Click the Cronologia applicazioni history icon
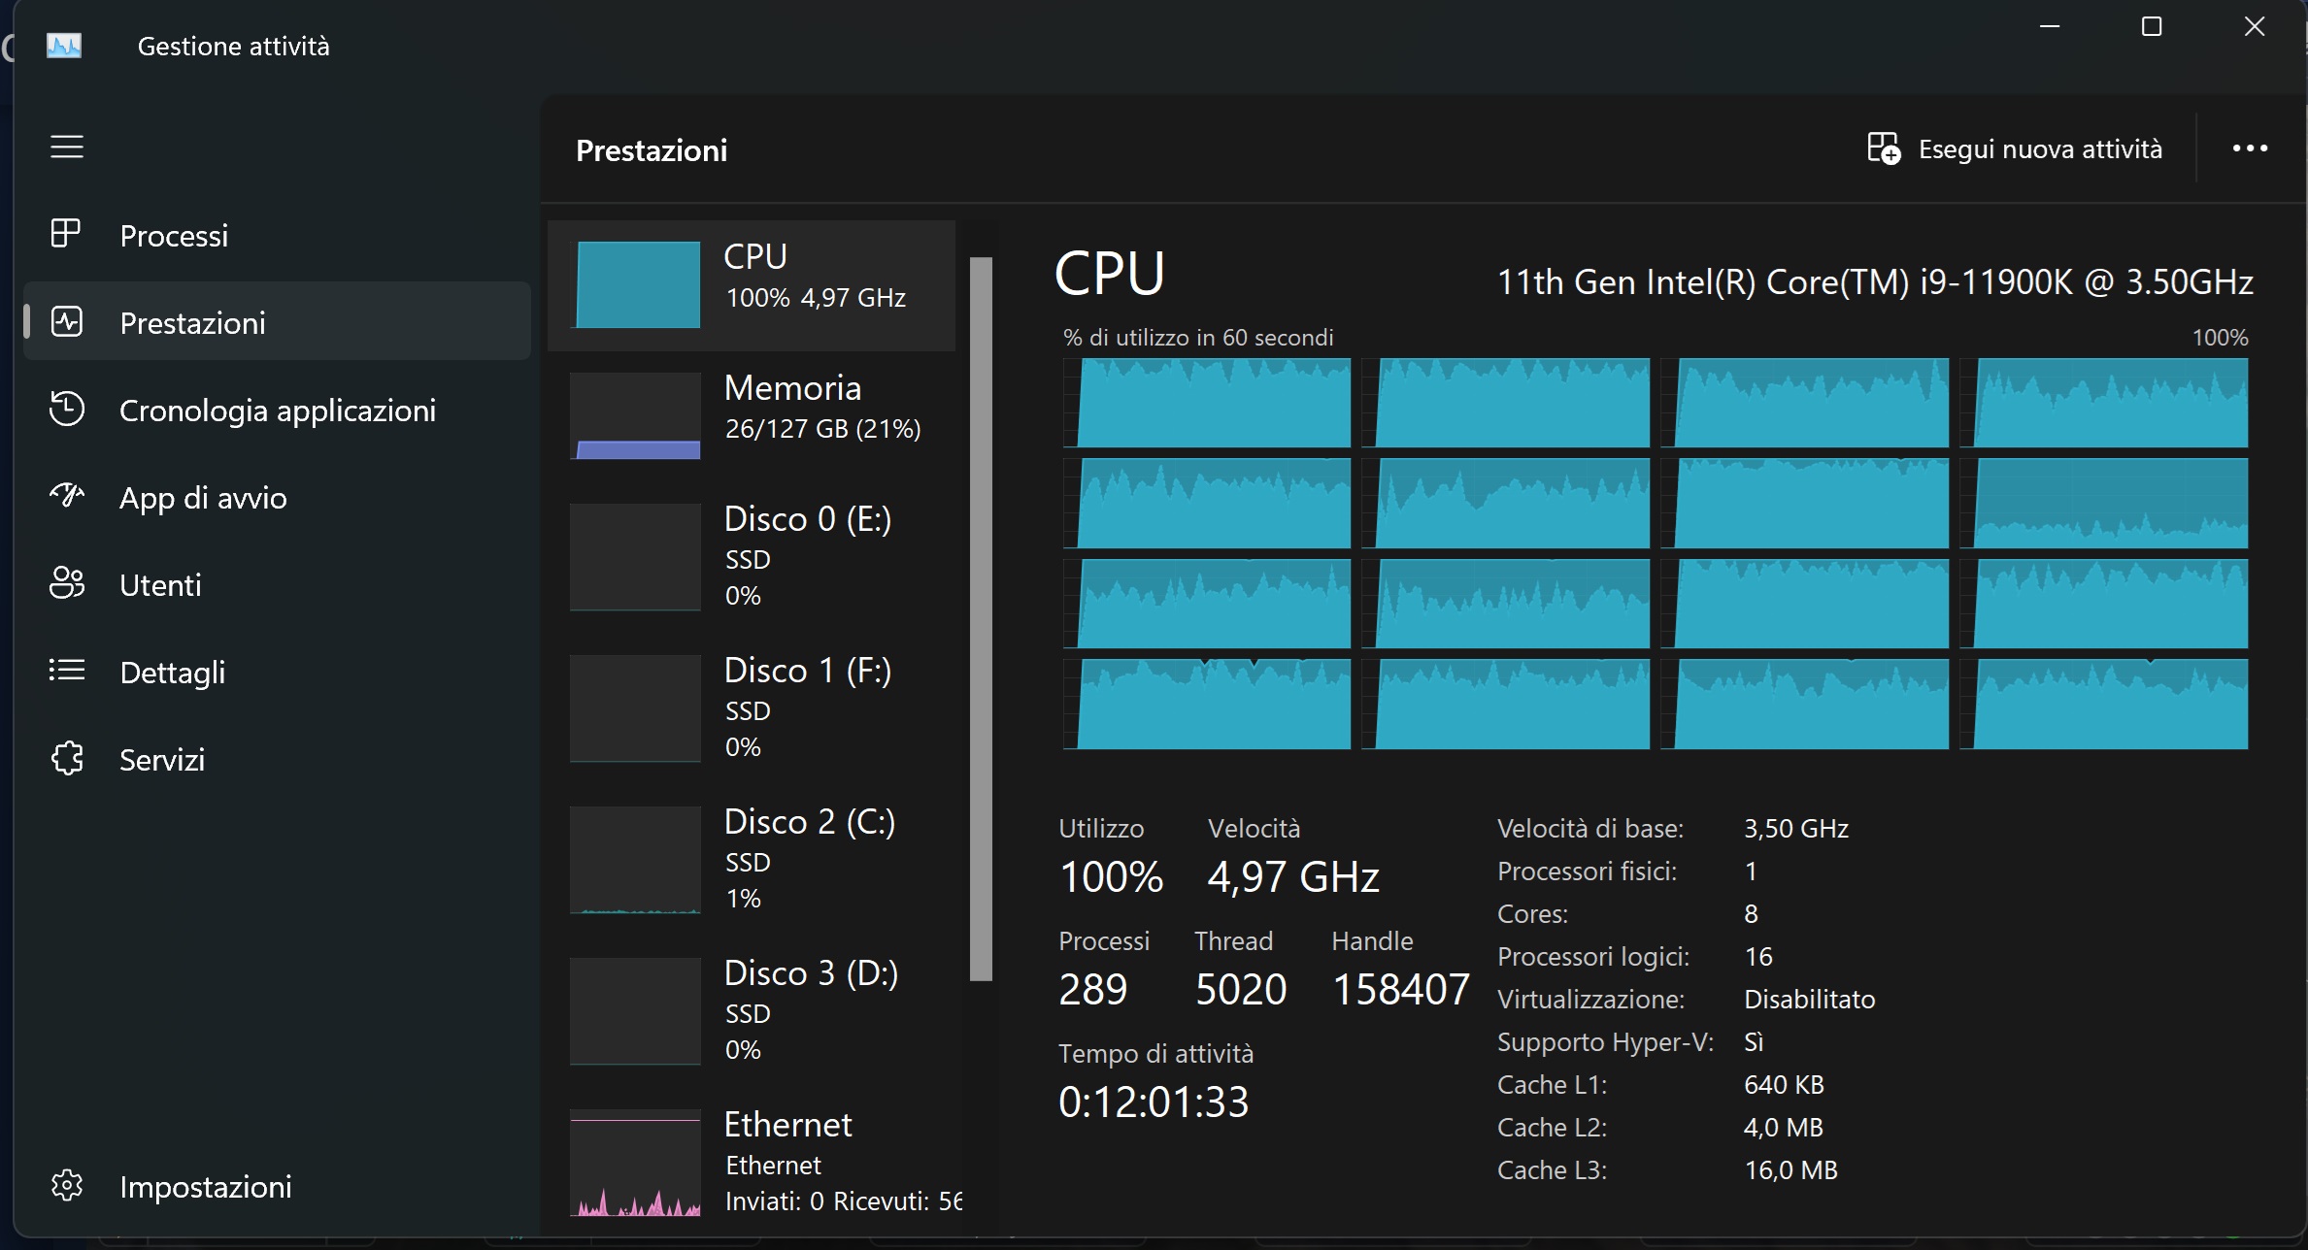Image resolution: width=2308 pixels, height=1250 pixels. click(66, 410)
